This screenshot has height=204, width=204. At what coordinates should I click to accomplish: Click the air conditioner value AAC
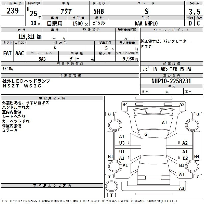point(20,53)
